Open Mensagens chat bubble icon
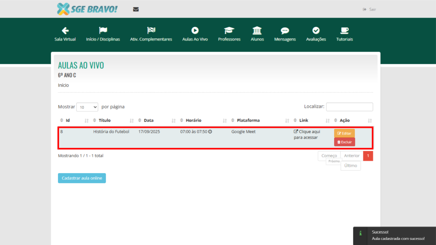The image size is (436, 245). (x=285, y=31)
